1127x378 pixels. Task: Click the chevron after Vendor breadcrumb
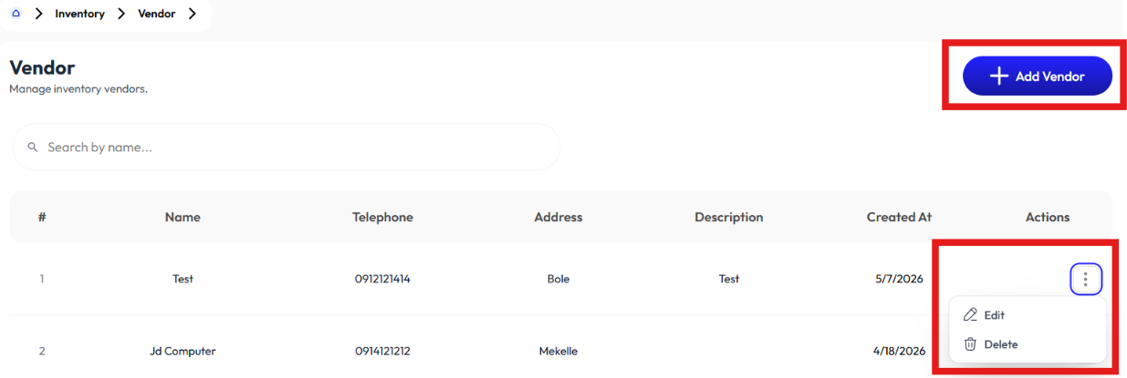pos(192,14)
